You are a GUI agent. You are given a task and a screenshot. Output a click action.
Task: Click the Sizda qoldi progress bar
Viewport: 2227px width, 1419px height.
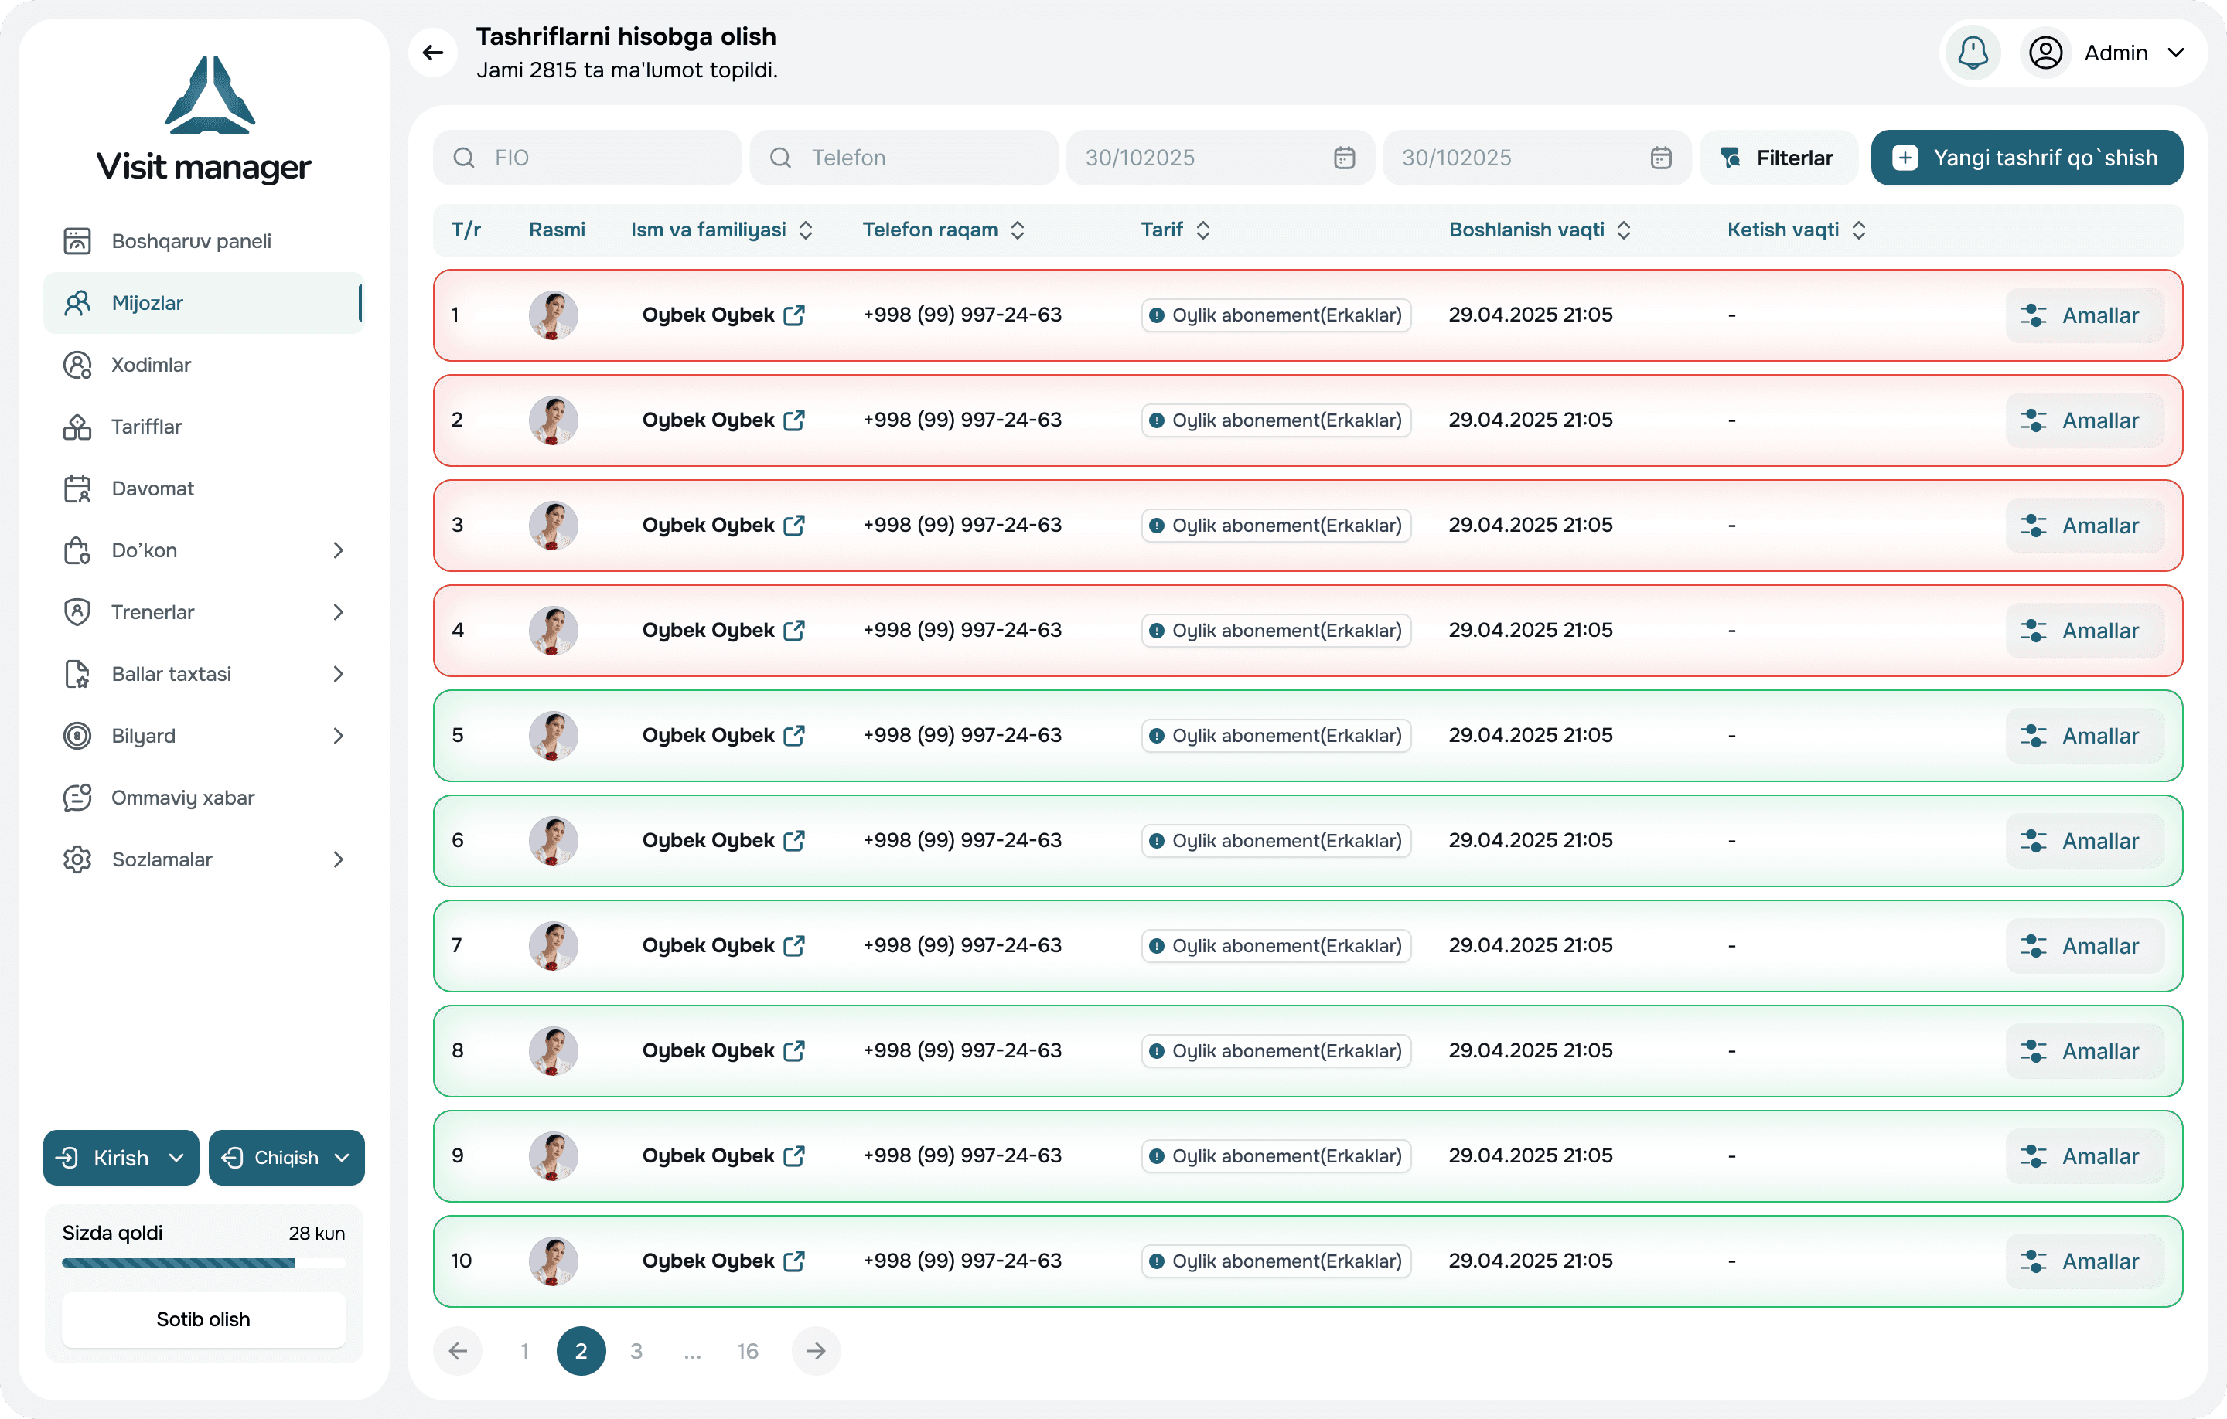(x=203, y=1263)
